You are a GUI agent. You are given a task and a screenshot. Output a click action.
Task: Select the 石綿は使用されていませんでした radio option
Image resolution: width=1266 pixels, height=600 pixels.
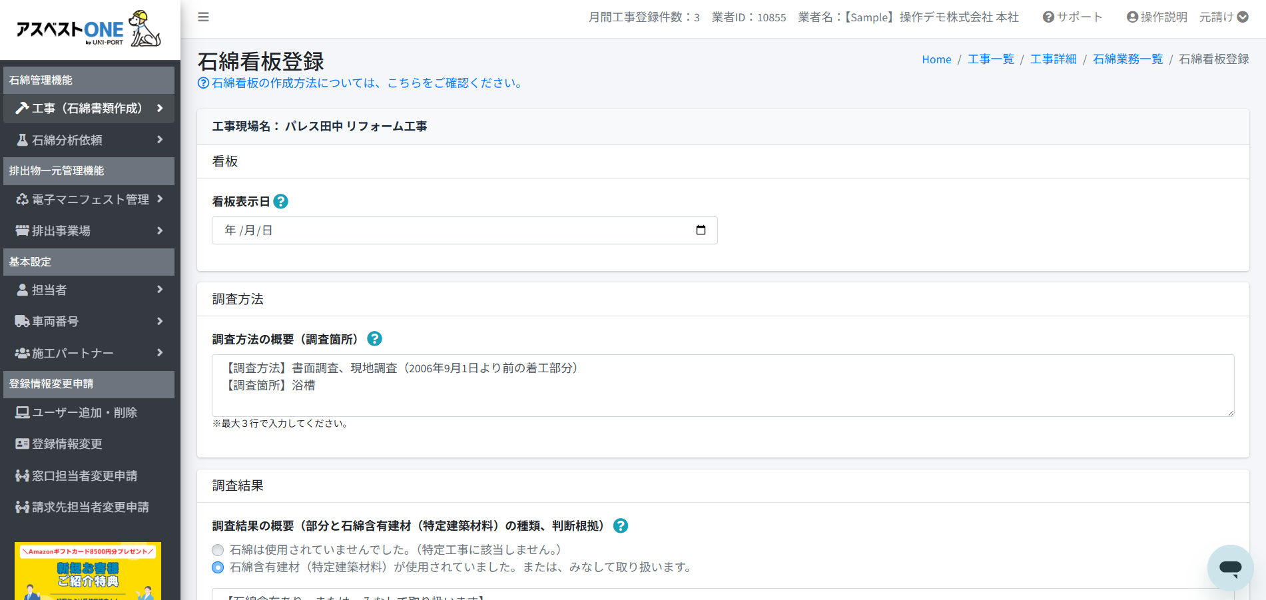click(x=218, y=550)
